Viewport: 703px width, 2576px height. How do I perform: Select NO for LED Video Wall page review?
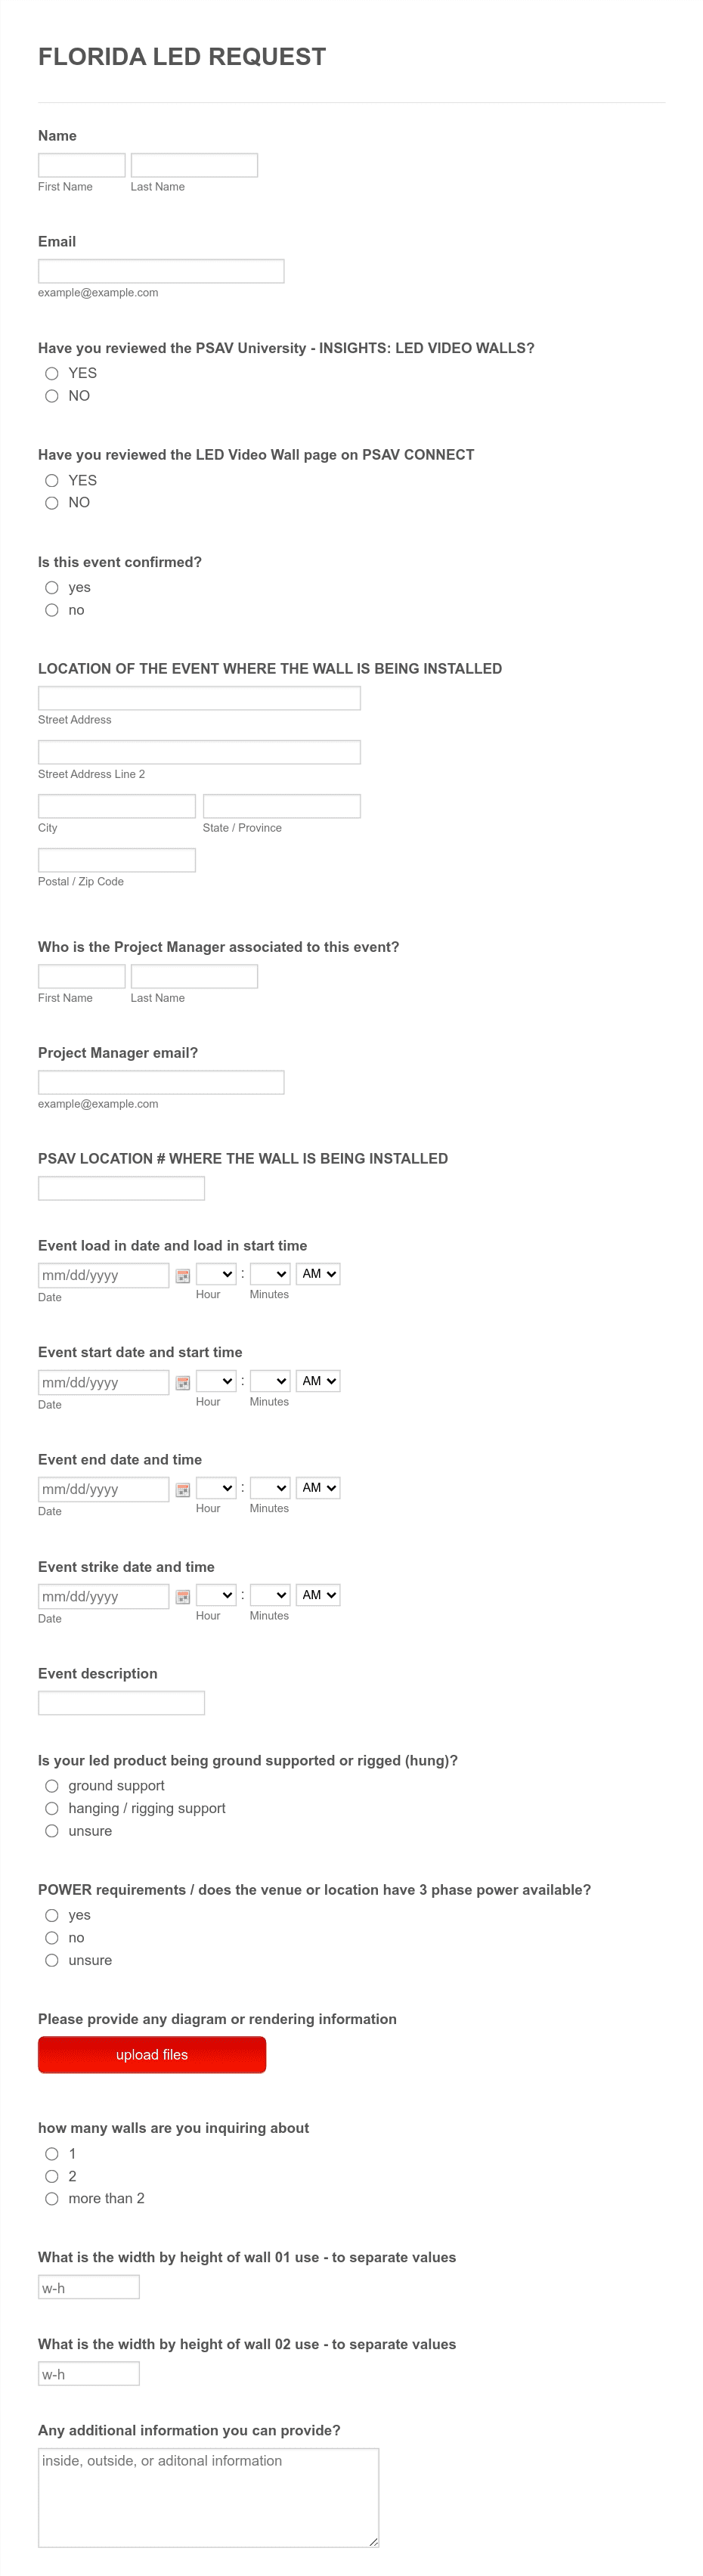[x=52, y=503]
